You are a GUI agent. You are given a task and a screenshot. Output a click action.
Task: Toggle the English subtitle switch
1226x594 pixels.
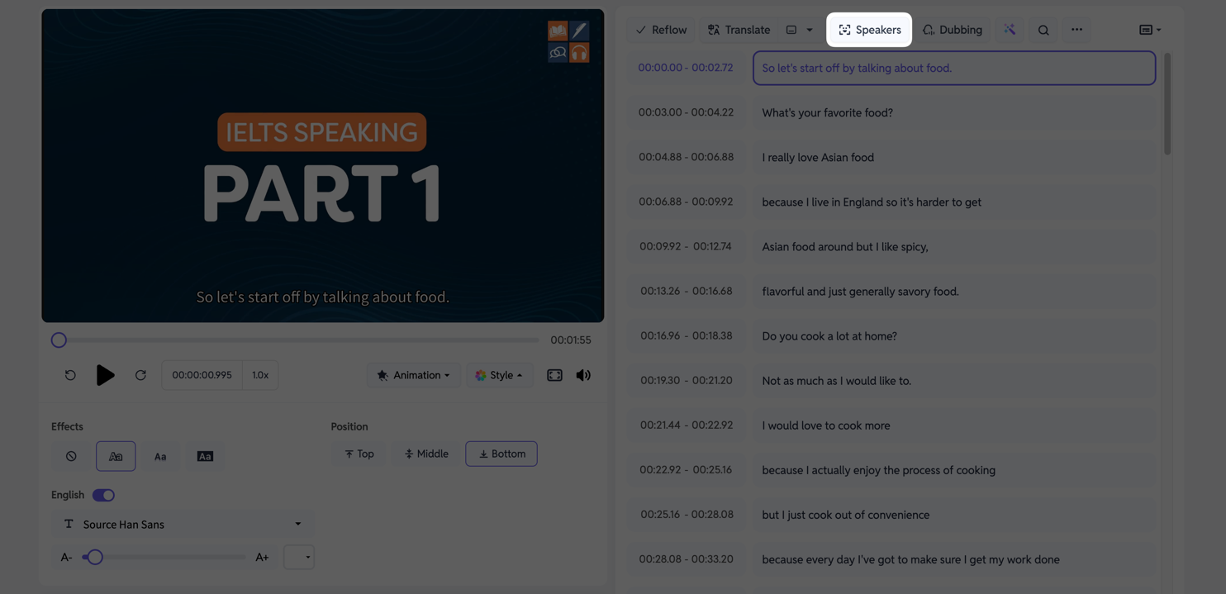pos(103,495)
